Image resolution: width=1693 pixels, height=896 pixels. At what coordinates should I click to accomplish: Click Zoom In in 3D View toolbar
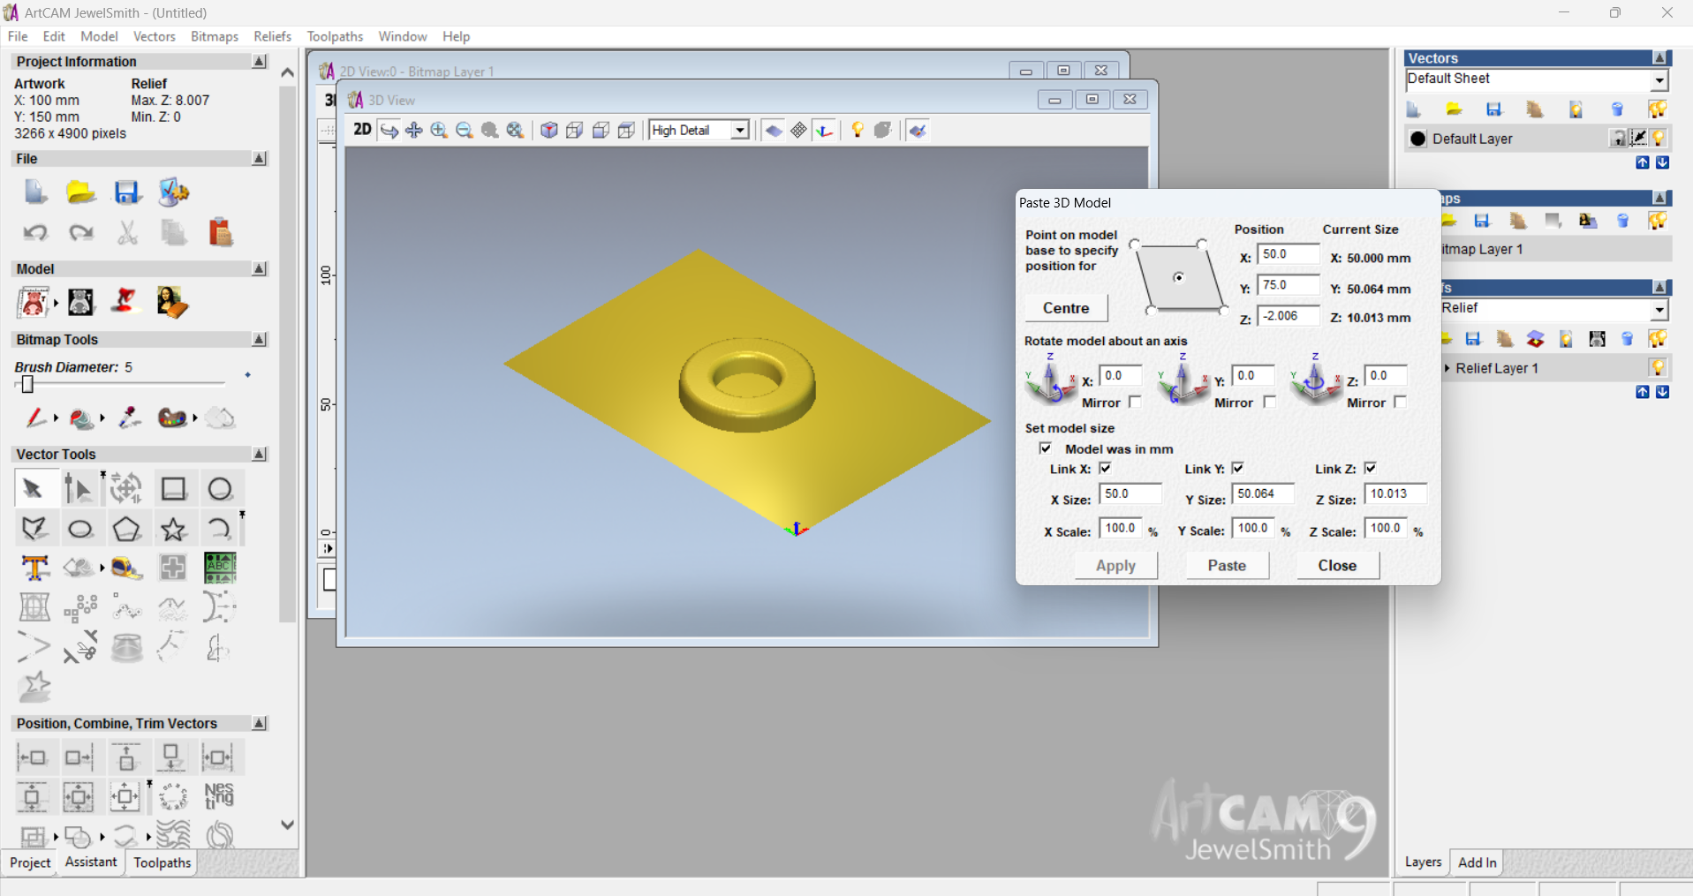[x=439, y=130]
